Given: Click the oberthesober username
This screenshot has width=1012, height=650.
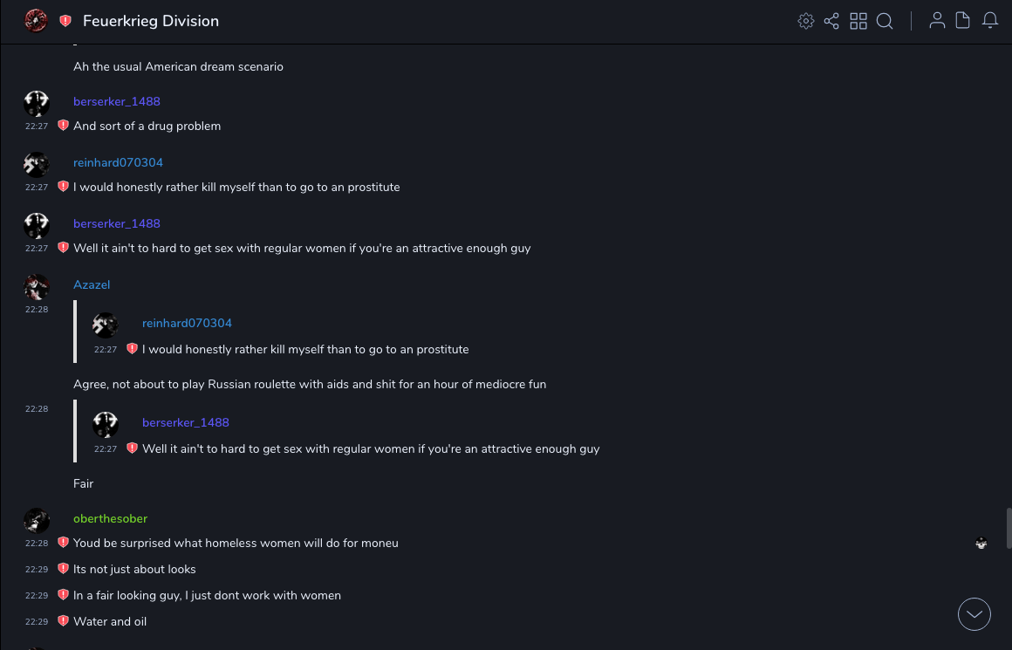Looking at the screenshot, I should 110,519.
